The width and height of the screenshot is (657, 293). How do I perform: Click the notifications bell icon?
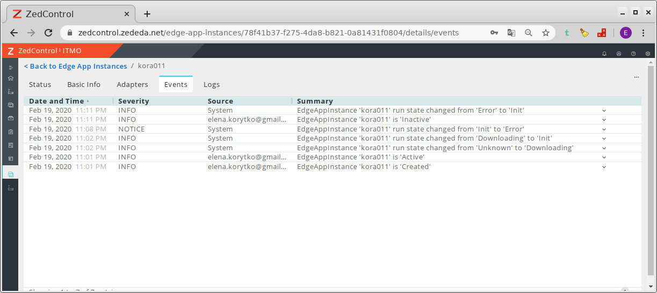[604, 54]
